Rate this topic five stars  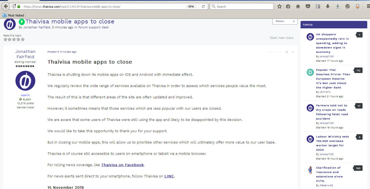click(23, 39)
